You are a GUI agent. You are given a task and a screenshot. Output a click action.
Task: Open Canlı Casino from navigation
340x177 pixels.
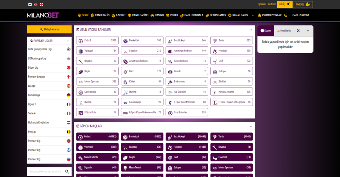click(138, 15)
